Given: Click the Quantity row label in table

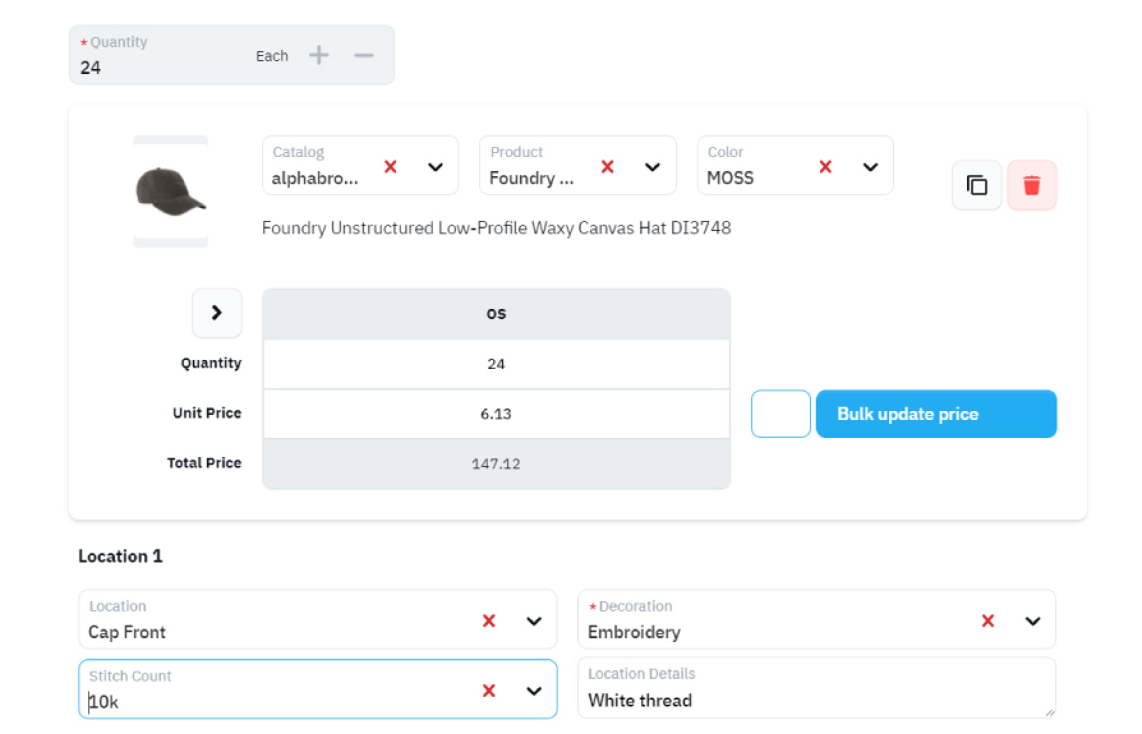Looking at the screenshot, I should 211,363.
